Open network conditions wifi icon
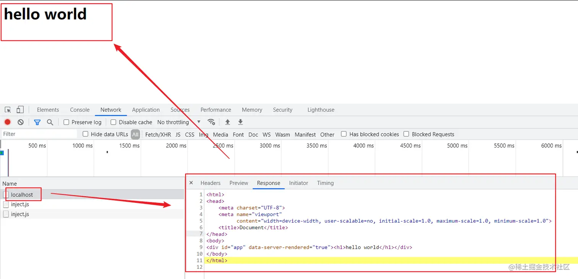This screenshot has height=279, width=578. pyautogui.click(x=211, y=122)
